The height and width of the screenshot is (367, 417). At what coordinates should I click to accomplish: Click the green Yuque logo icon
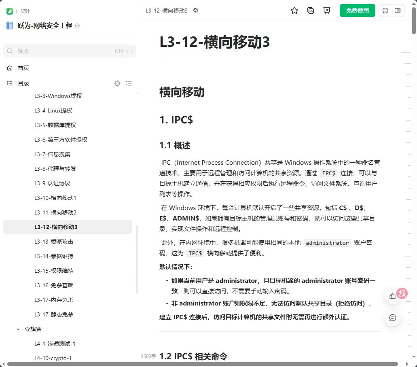pos(10,11)
